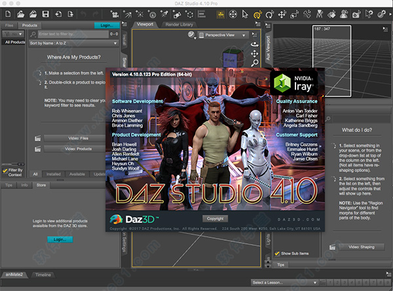Adjust the thumbnail size slider
Viewport: 393px width, 291px height.
click(x=13, y=164)
